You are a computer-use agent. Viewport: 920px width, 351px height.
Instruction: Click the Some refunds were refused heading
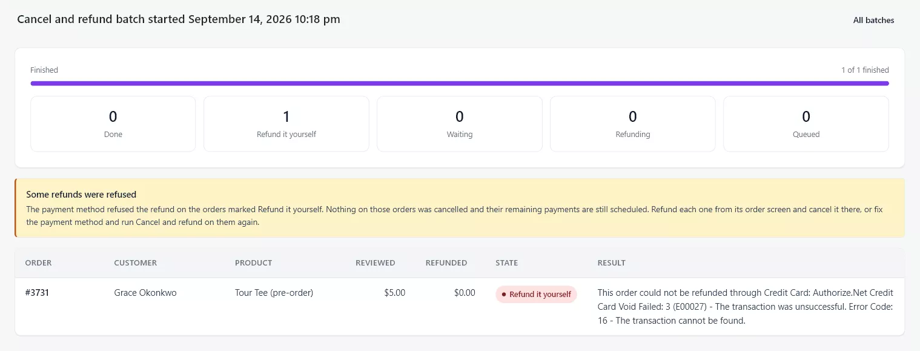click(x=81, y=195)
